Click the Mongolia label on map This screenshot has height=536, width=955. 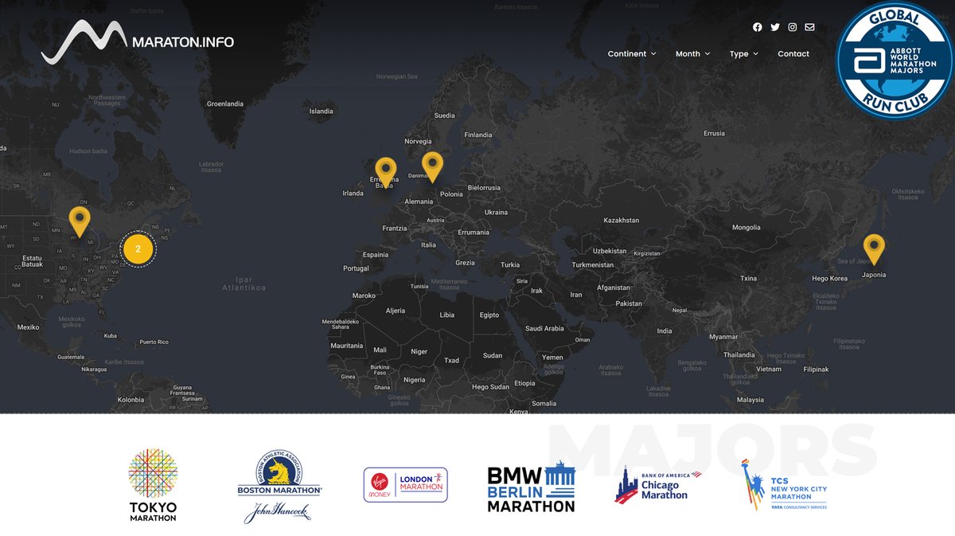pyautogui.click(x=746, y=228)
